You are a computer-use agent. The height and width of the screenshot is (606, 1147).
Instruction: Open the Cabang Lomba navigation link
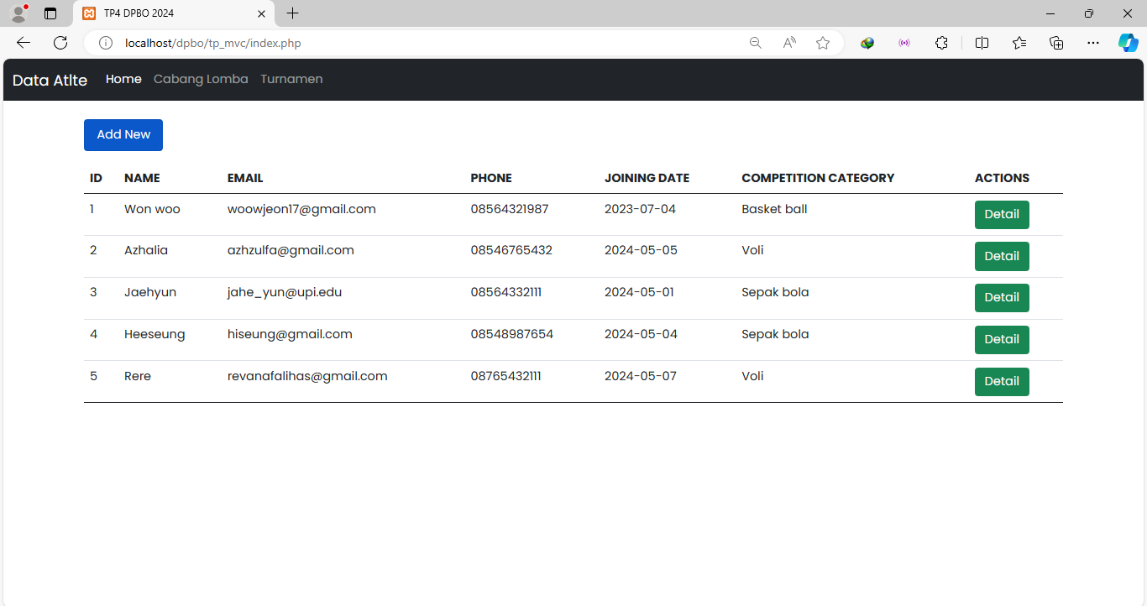coord(201,79)
